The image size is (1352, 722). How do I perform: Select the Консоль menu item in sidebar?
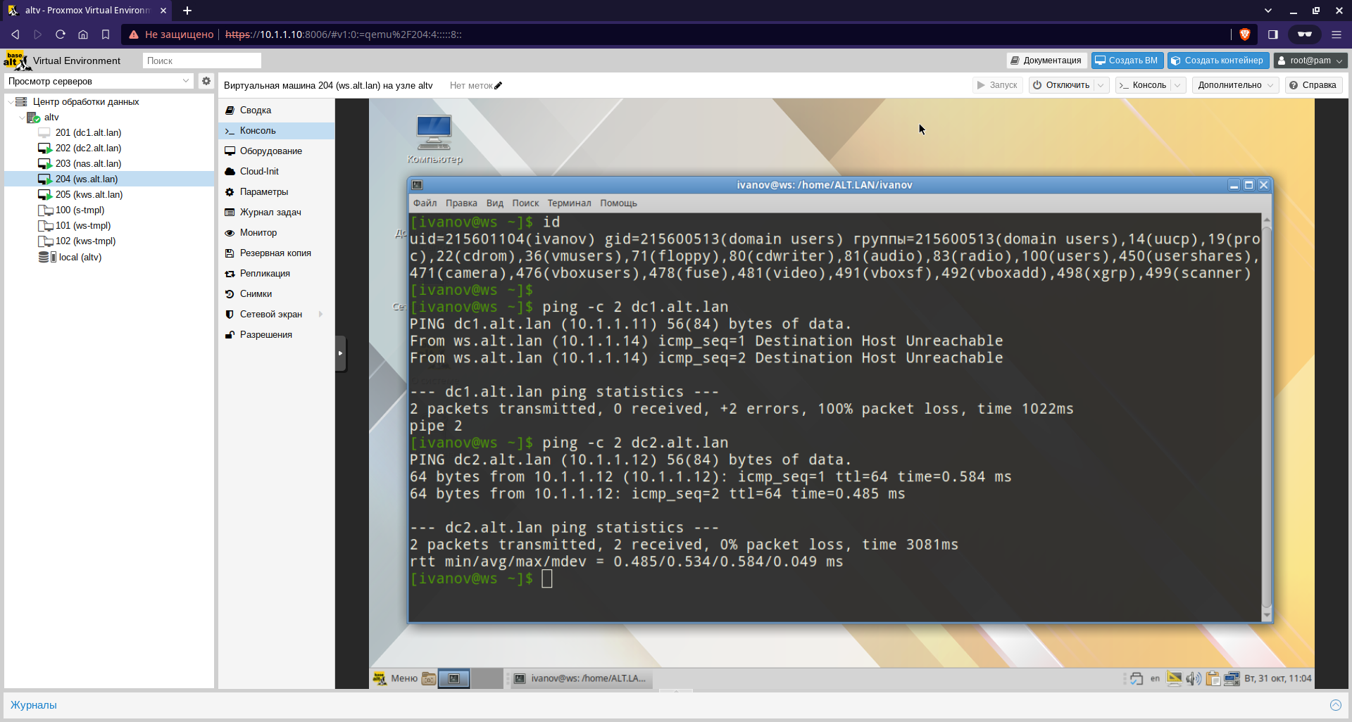(276, 131)
